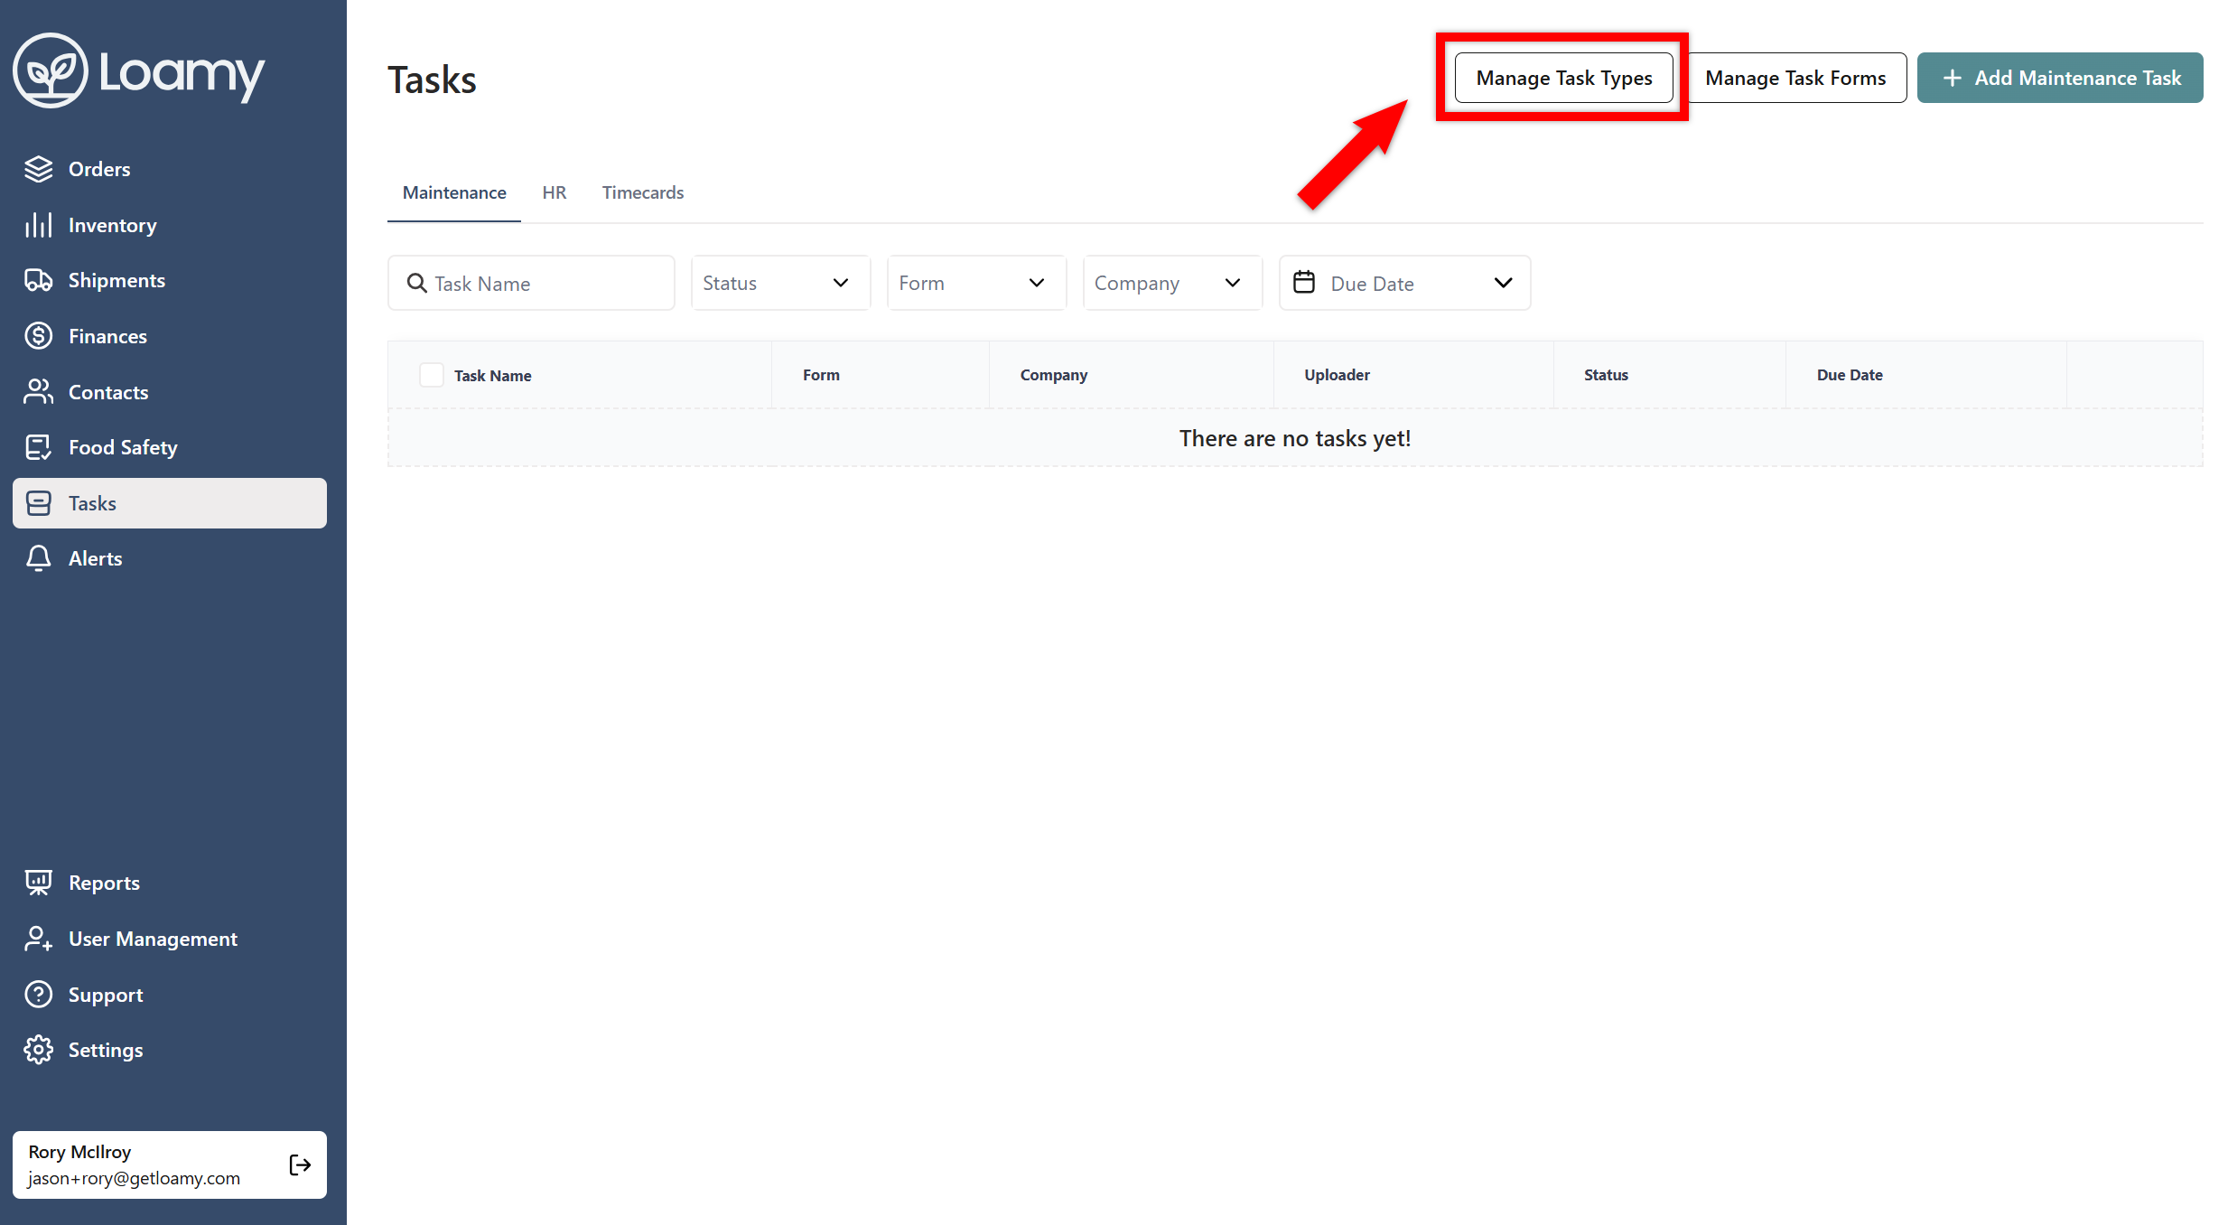Click the Settings gear icon
Screen dimensions: 2228x1225
click(x=38, y=1050)
